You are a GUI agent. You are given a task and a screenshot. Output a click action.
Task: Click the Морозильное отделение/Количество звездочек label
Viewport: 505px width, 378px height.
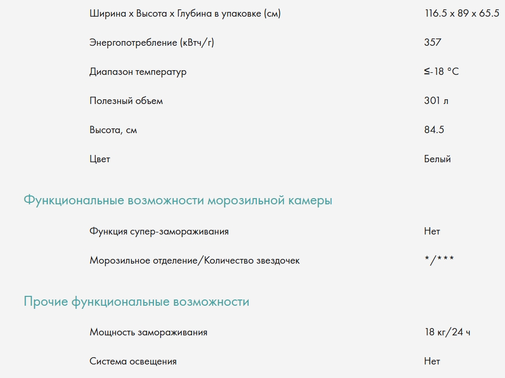click(x=195, y=260)
